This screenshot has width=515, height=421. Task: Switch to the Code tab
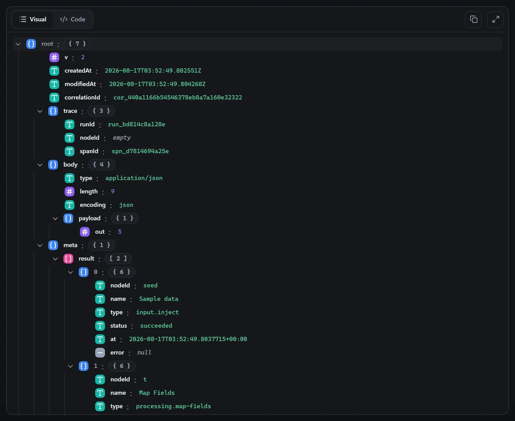click(73, 19)
